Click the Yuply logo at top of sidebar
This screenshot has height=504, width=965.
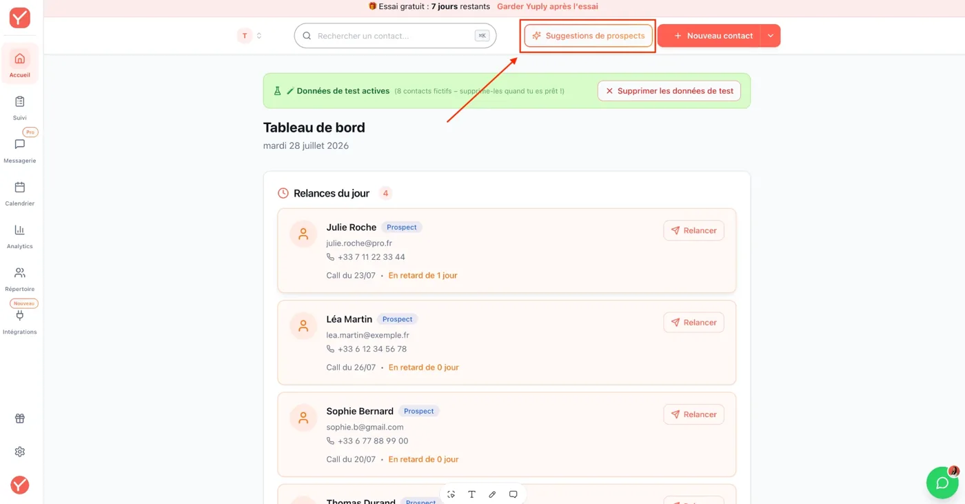19,18
